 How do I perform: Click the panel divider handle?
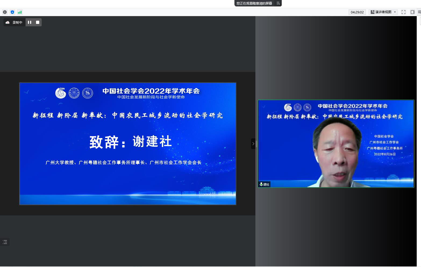[x=256, y=144]
